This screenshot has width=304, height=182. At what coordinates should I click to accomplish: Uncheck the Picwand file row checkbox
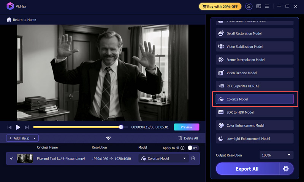(11, 158)
